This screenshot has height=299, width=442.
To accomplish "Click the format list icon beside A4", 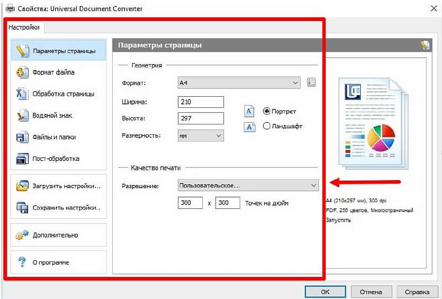I will [x=311, y=83].
